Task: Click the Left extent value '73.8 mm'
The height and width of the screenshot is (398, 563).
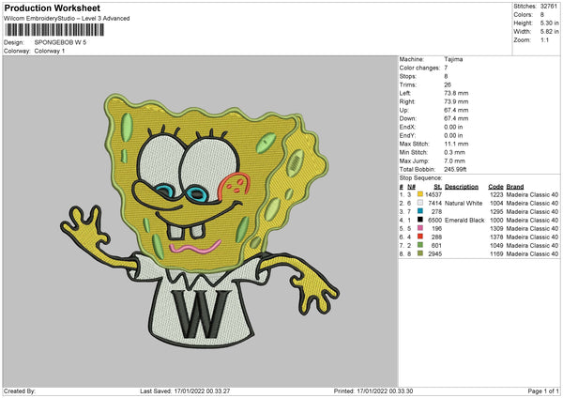Action: click(456, 93)
